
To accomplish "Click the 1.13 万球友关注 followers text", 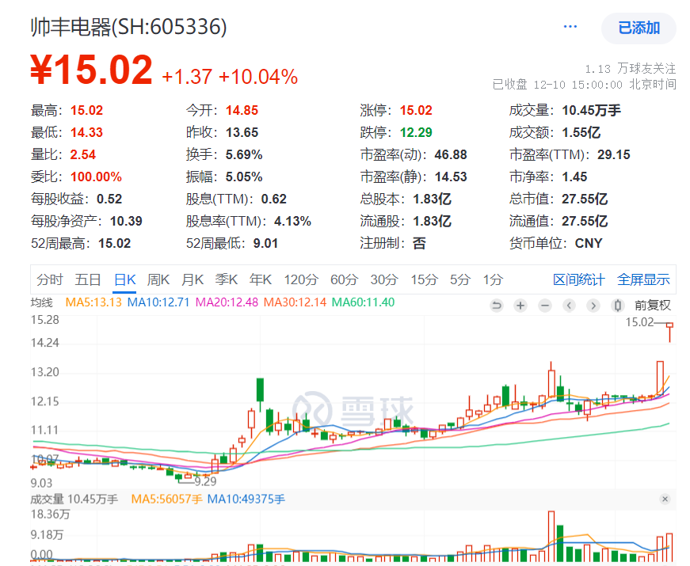I will 630,69.
